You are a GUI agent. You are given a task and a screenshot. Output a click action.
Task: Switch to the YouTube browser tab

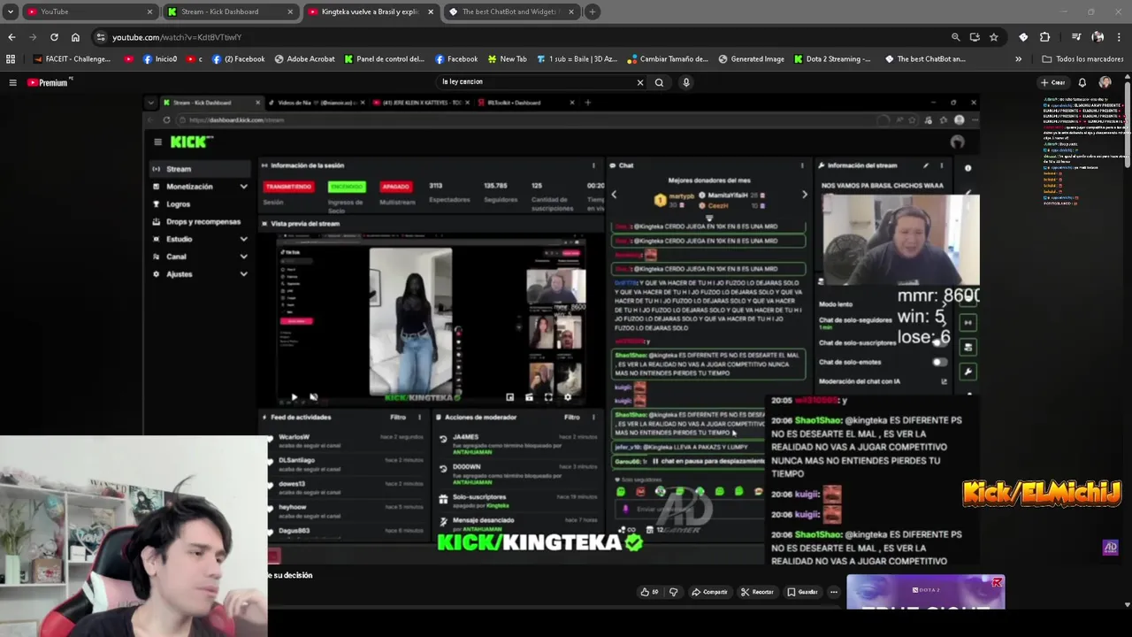point(87,12)
